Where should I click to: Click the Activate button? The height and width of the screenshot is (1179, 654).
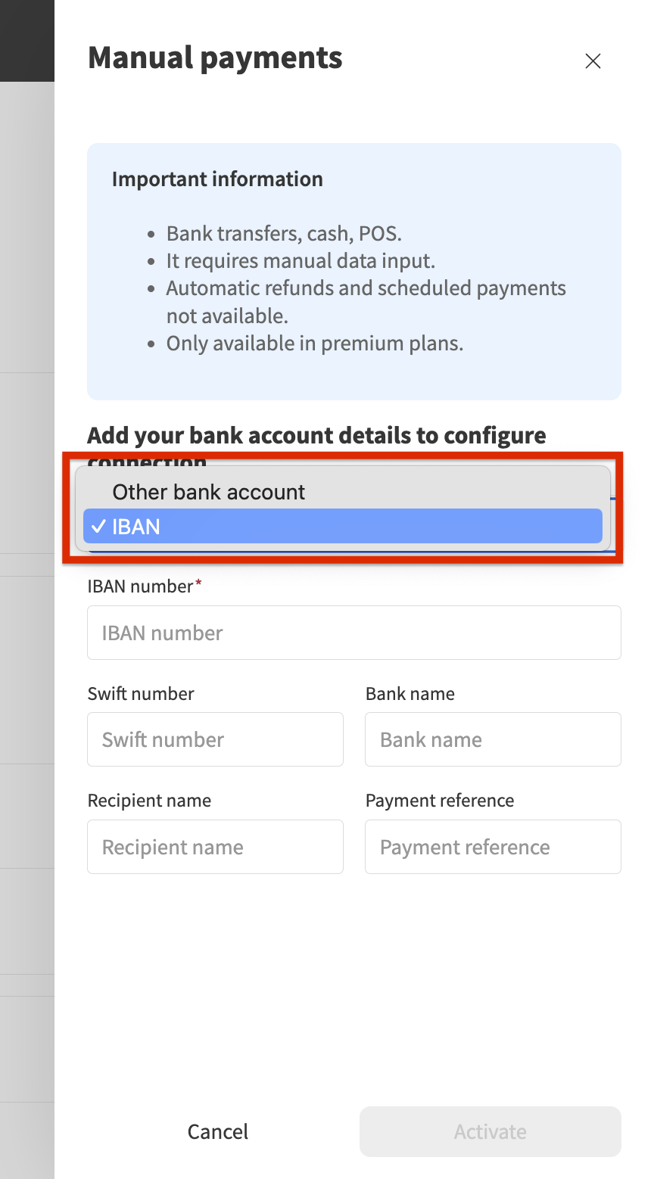pos(490,1131)
